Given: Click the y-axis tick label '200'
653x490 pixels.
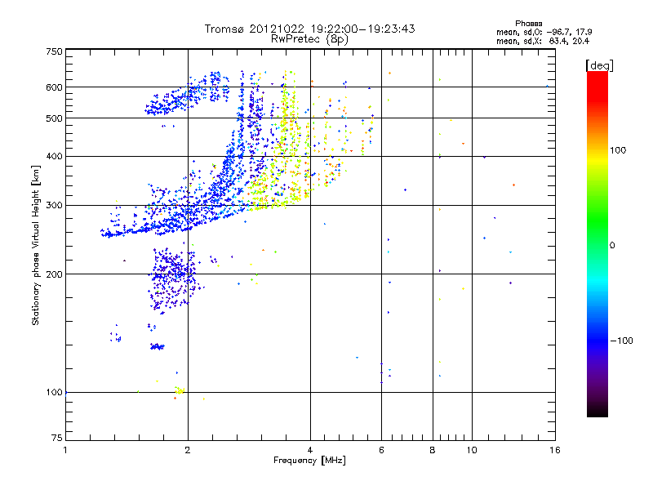Looking at the screenshot, I should pos(54,274).
